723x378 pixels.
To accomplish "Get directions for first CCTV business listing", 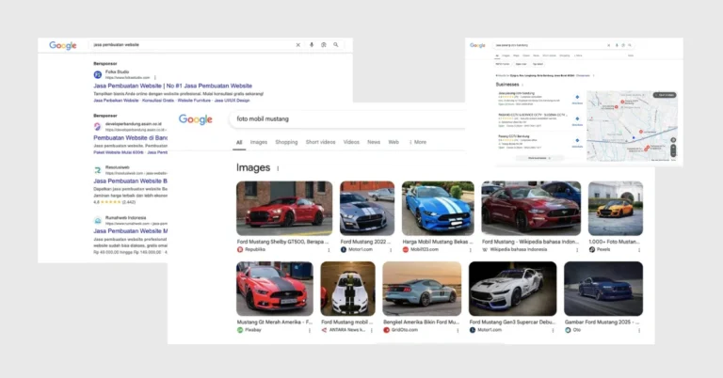I will [x=577, y=98].
